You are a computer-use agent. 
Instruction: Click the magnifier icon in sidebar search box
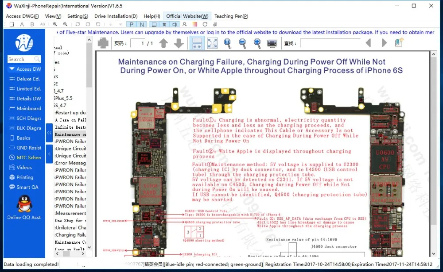click(37, 59)
